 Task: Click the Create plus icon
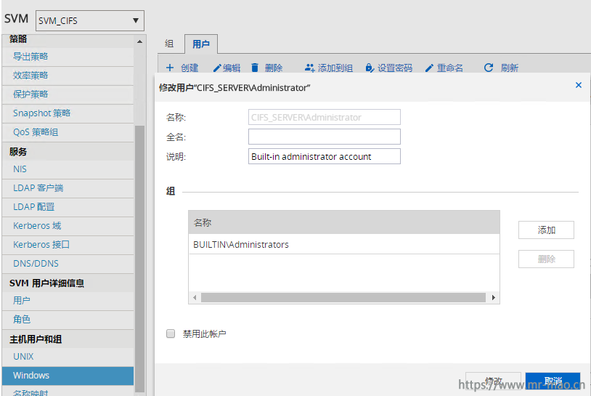(170, 68)
